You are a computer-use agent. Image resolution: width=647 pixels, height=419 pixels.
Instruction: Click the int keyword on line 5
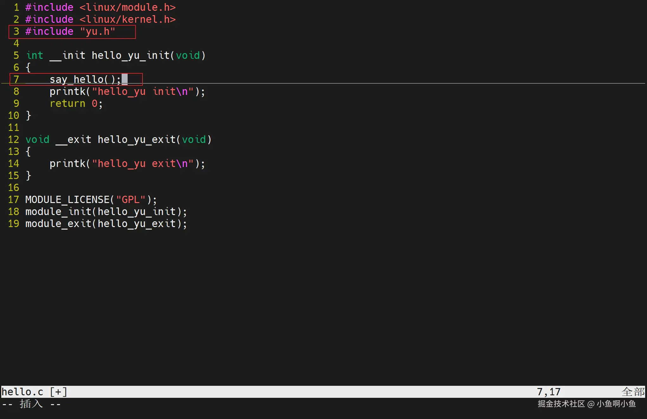point(35,55)
